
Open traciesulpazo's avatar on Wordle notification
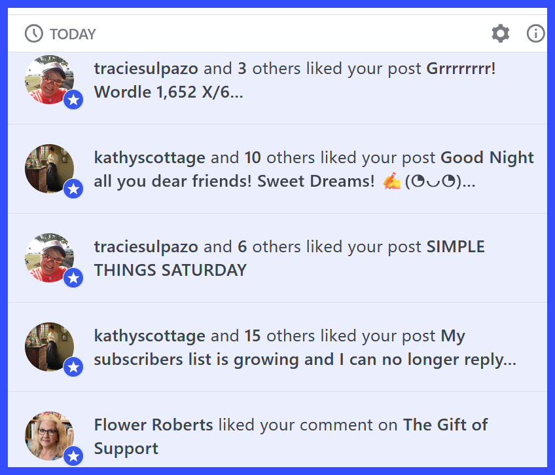coord(47,78)
